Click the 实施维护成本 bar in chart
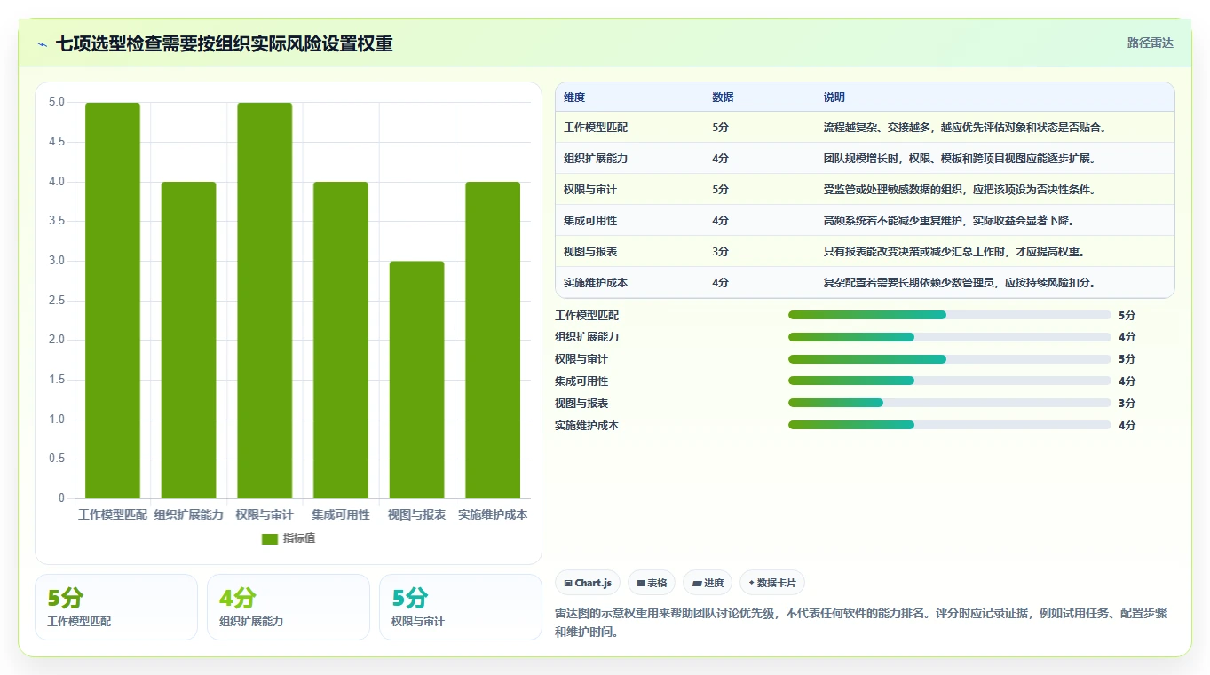The height and width of the screenshot is (675, 1210). point(493,340)
